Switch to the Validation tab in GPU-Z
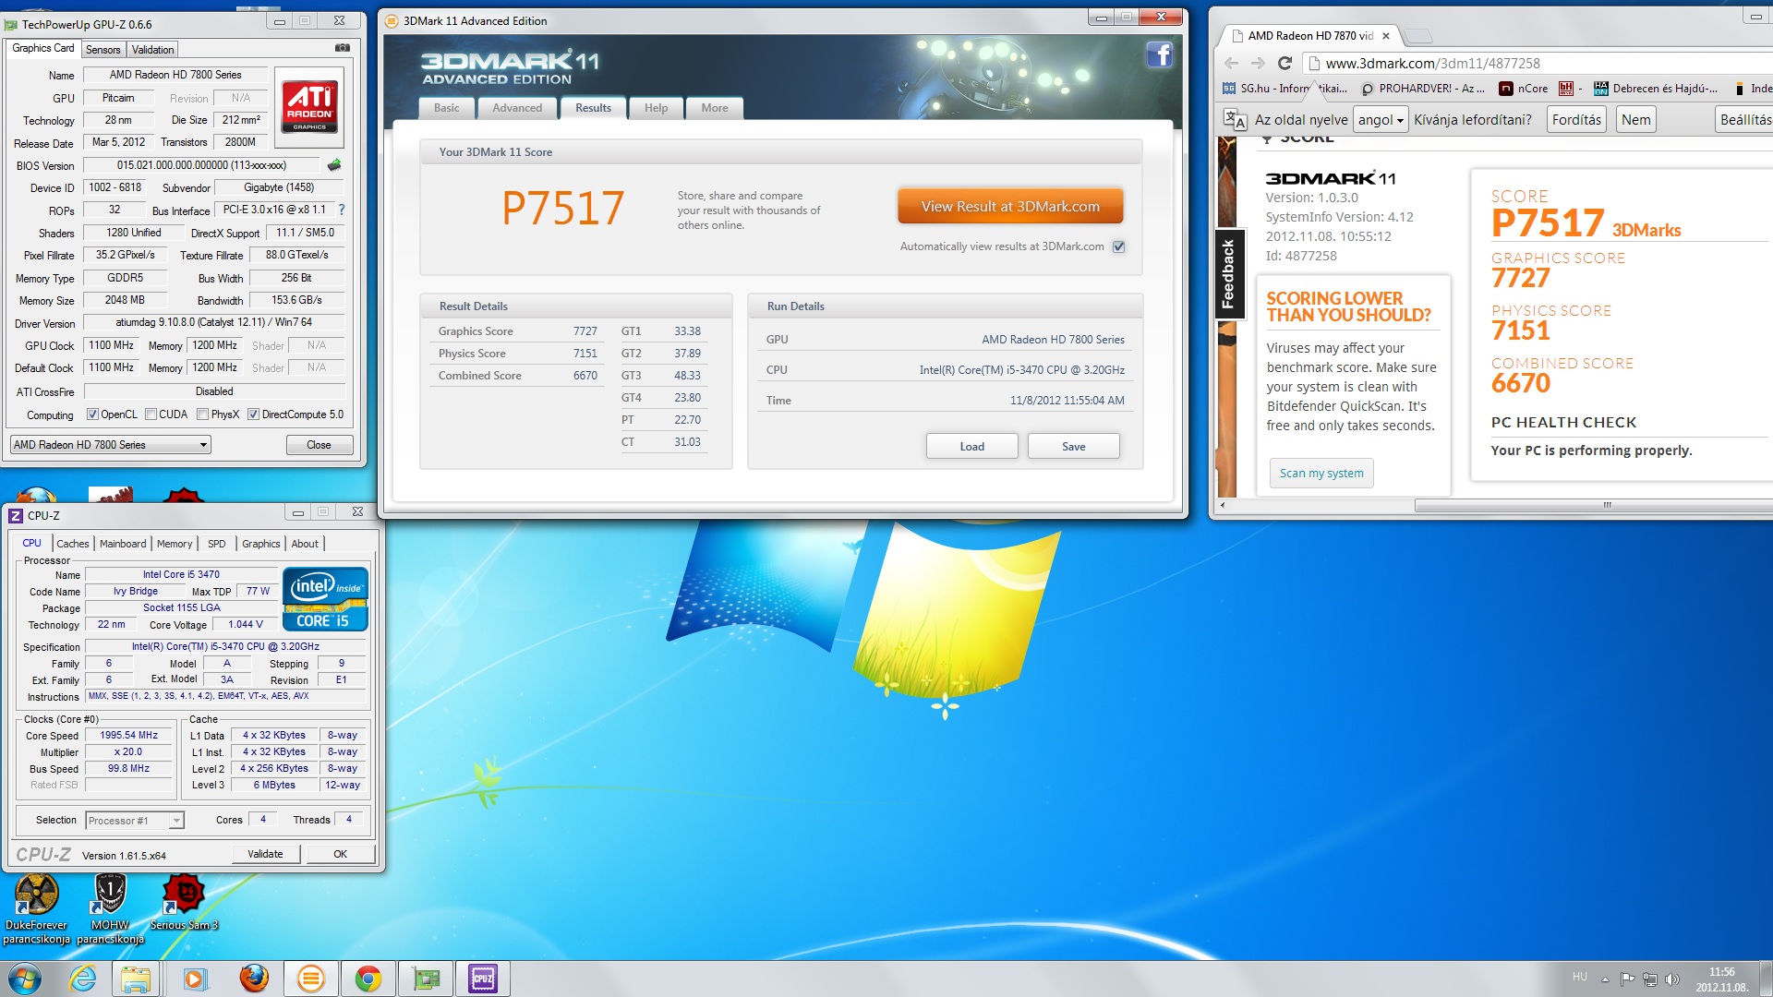Screen dimensions: 1773x997 tap(152, 50)
